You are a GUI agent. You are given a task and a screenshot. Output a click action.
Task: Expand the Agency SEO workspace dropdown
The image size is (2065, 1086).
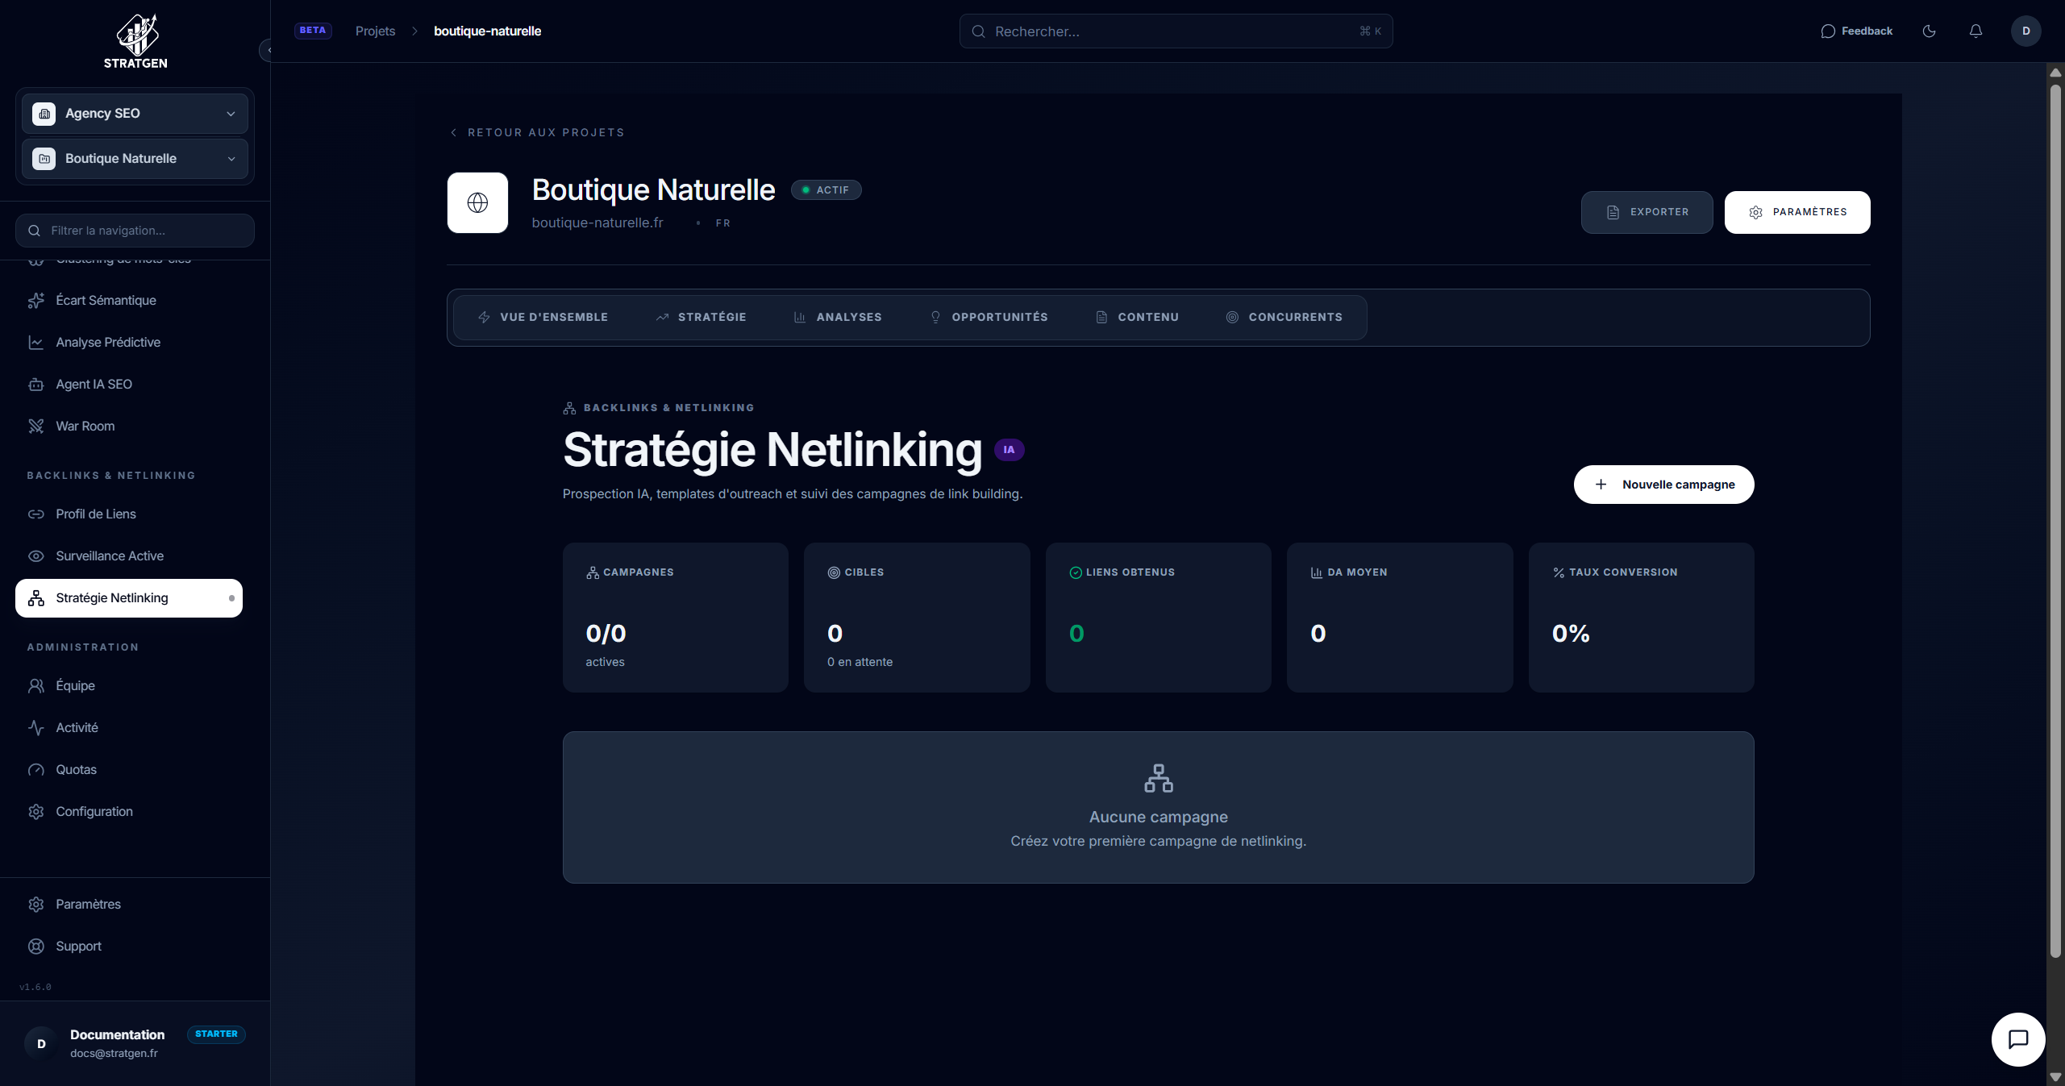coord(135,114)
